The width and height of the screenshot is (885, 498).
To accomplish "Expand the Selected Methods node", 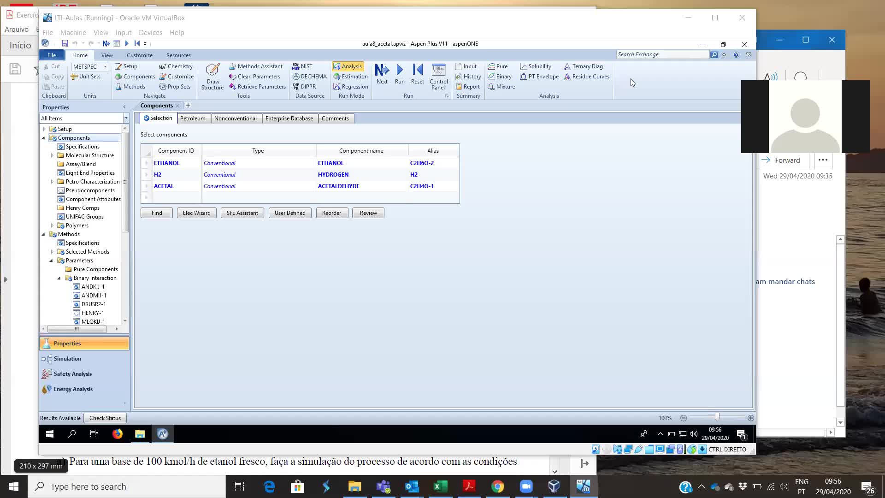I will (52, 252).
